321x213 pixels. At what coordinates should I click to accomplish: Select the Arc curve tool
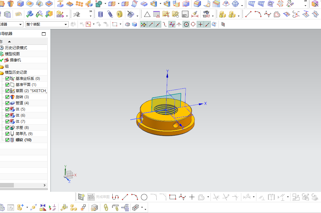(258, 14)
